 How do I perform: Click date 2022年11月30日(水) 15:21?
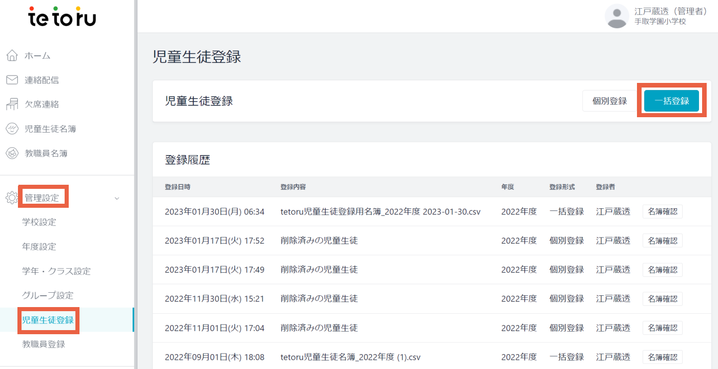pyautogui.click(x=214, y=298)
